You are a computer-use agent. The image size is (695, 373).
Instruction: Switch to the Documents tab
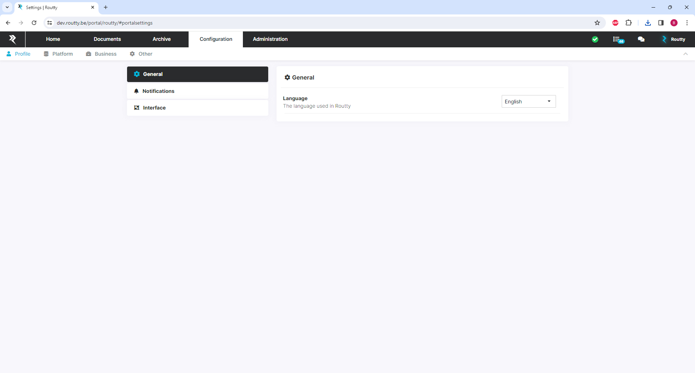(x=107, y=39)
